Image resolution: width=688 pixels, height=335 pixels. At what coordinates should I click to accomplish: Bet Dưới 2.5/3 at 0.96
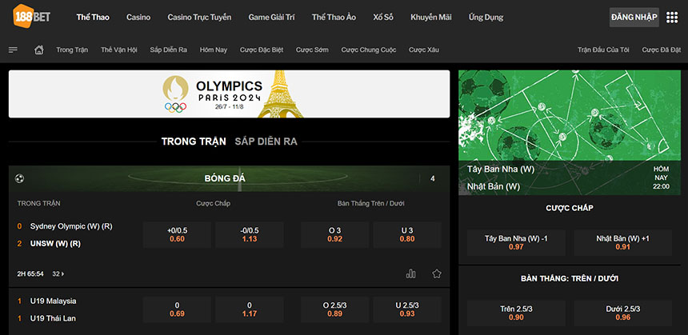[622, 313]
